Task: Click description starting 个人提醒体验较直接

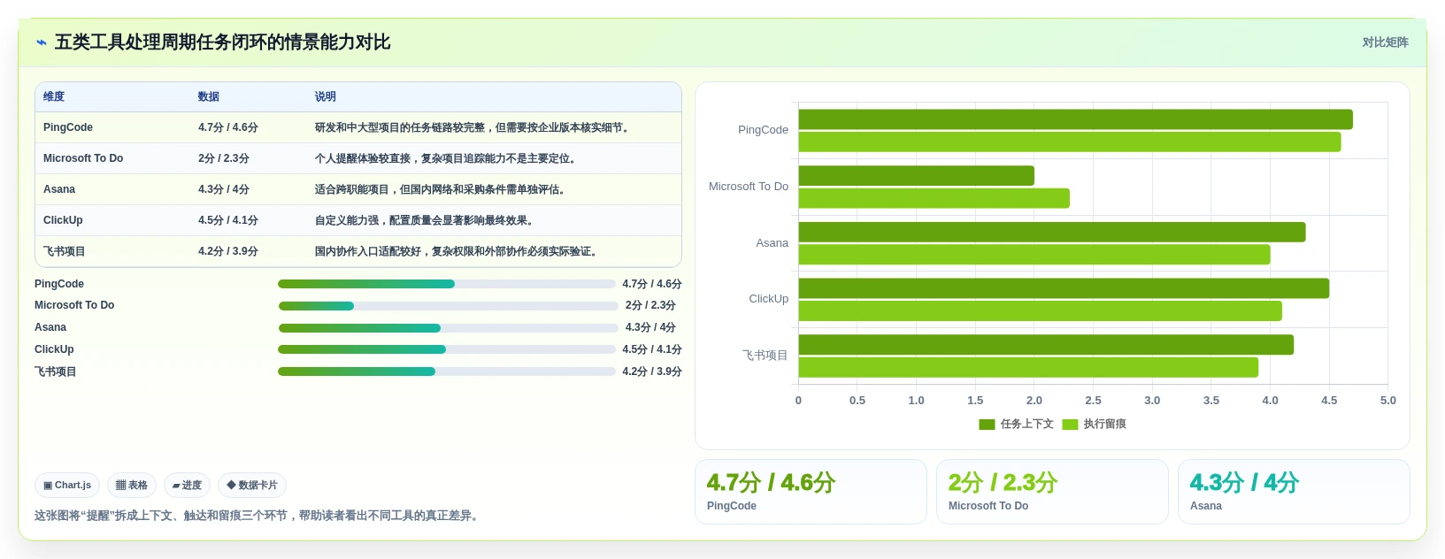Action: tap(448, 158)
